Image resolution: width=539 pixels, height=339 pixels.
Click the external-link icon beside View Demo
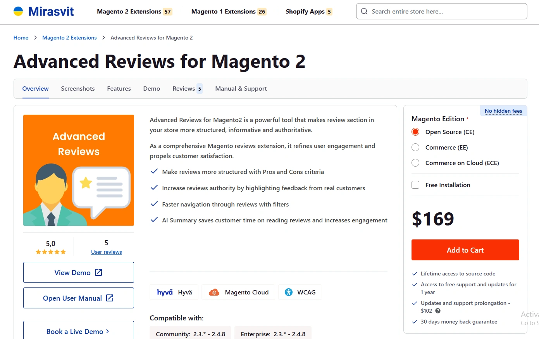tap(98, 272)
